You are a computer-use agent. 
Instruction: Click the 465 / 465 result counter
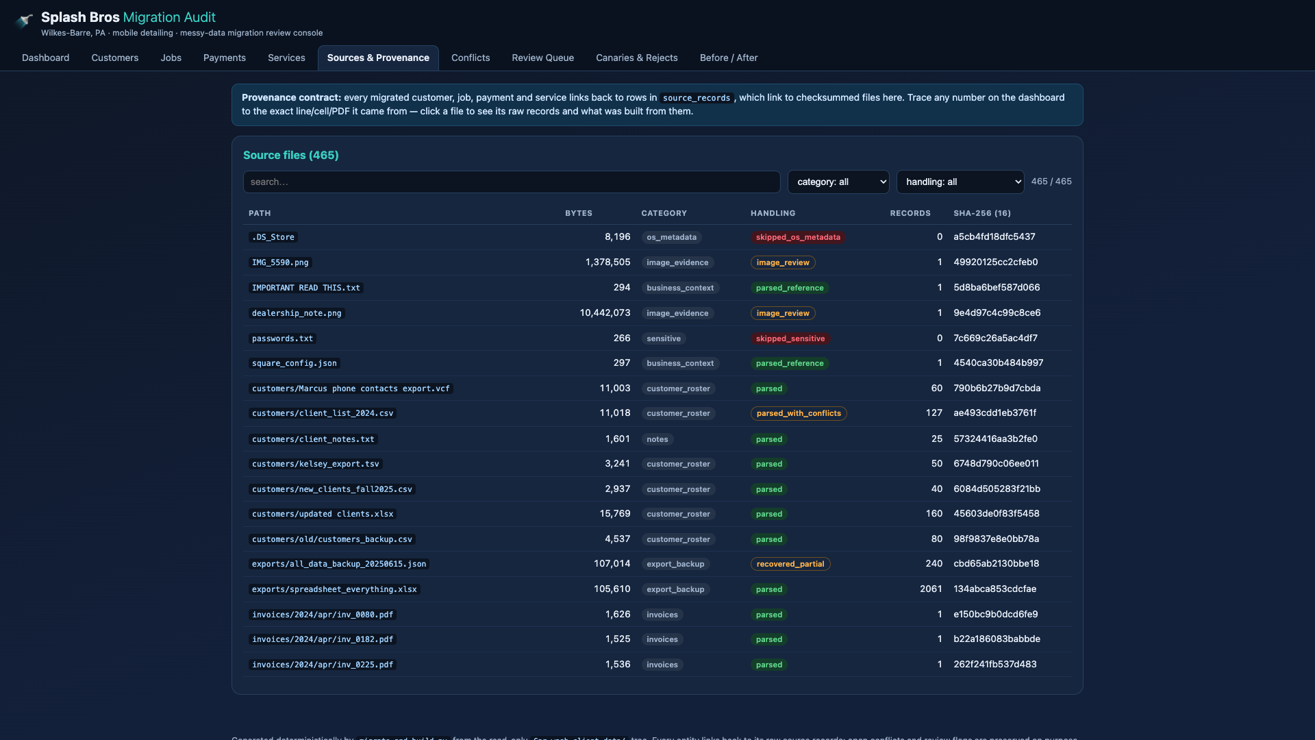pyautogui.click(x=1051, y=182)
